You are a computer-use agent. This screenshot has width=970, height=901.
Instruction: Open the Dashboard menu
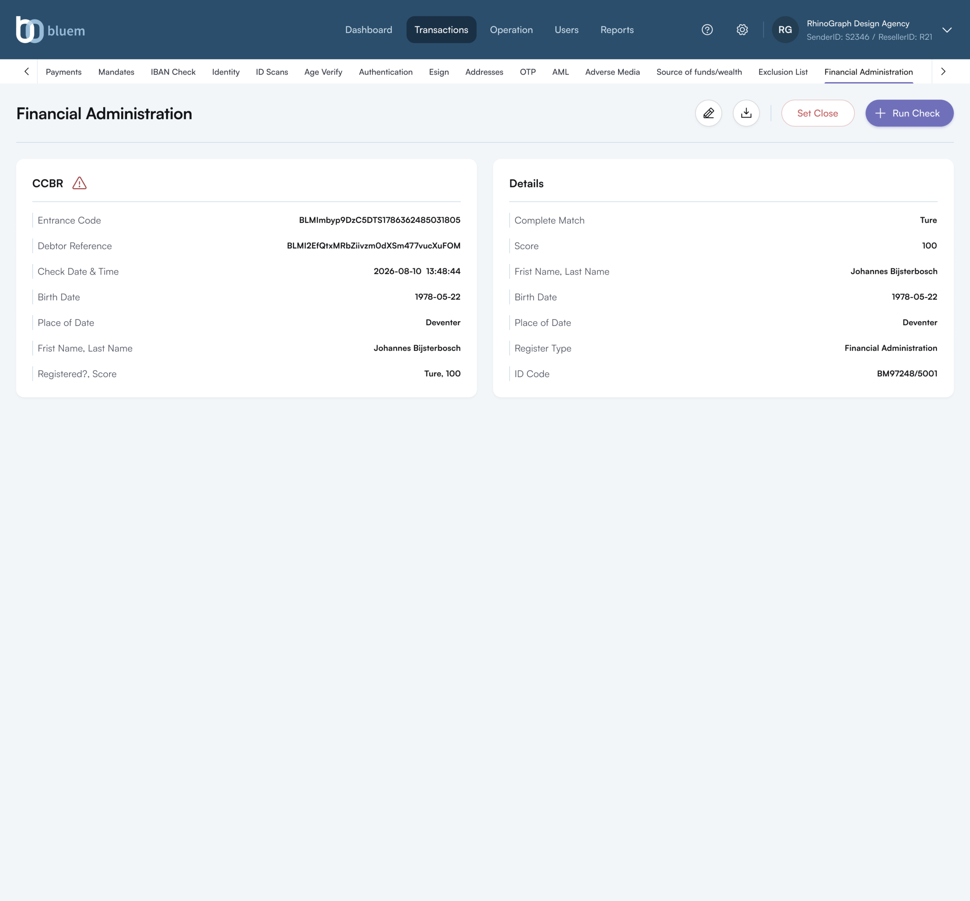[x=368, y=30]
